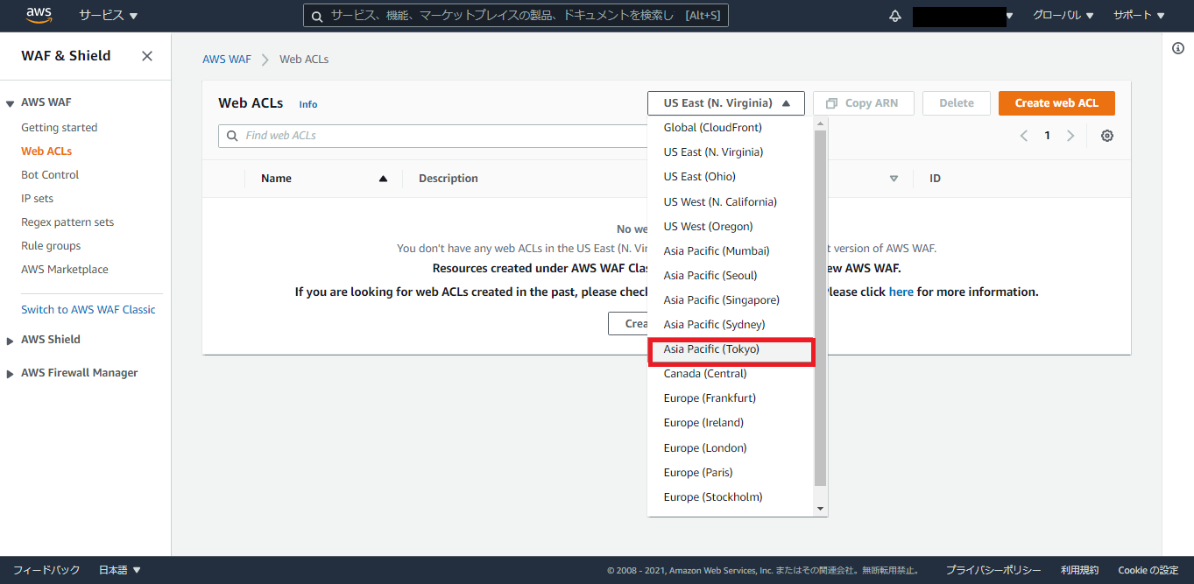1194x584 pixels.
Task: Sort by Name ascending triangle
Action: pos(383,179)
